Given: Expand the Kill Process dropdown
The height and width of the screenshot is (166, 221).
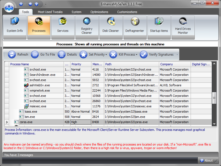Looking at the screenshot, I should point(124,55).
